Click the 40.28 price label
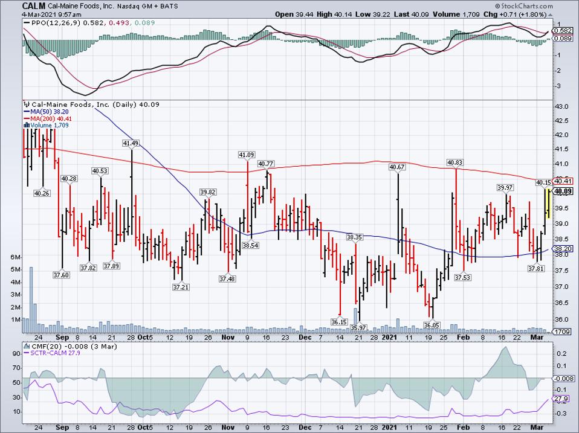The width and height of the screenshot is (579, 433). click(69, 179)
